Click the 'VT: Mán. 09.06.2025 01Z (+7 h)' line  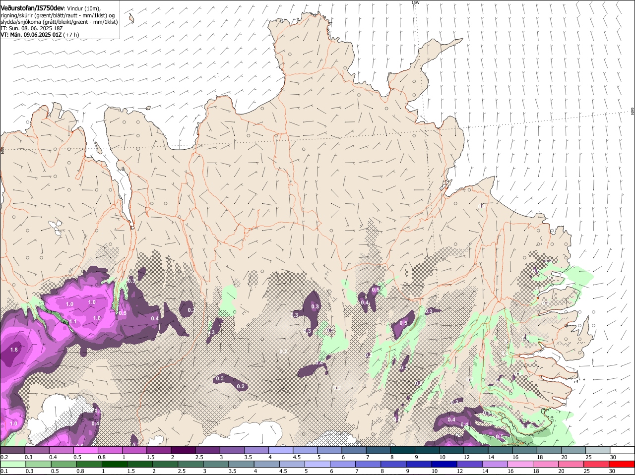[40, 35]
